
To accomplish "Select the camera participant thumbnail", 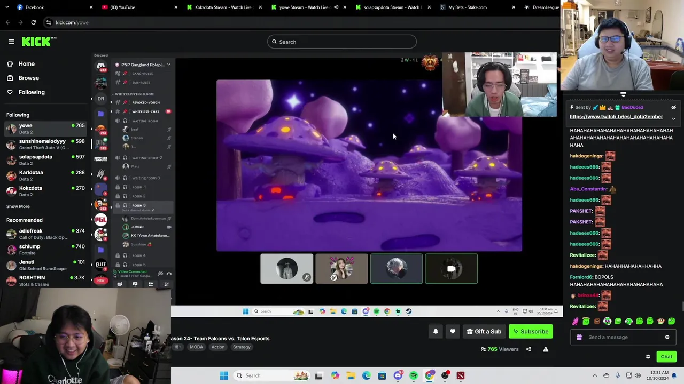I will [x=452, y=269].
